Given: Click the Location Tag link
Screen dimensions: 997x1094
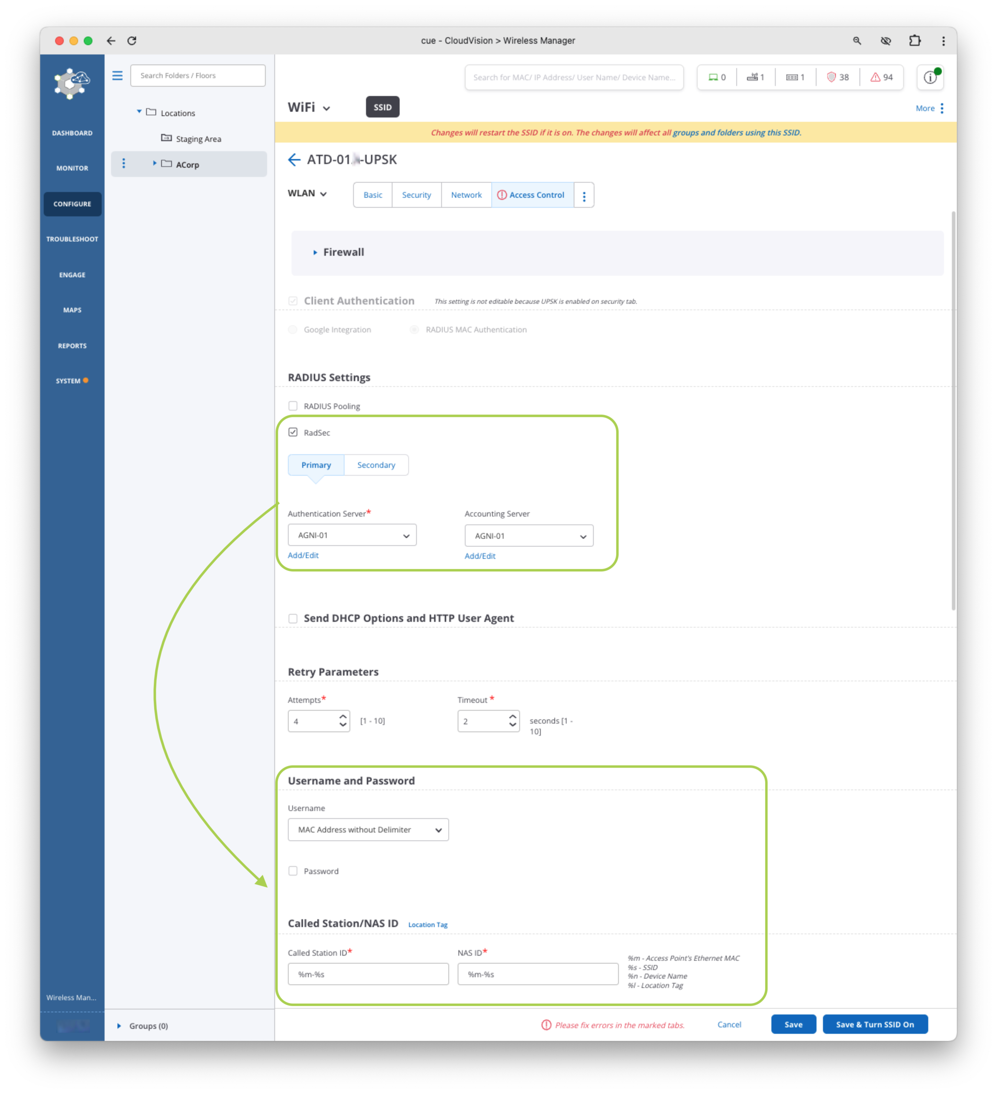Looking at the screenshot, I should 428,925.
